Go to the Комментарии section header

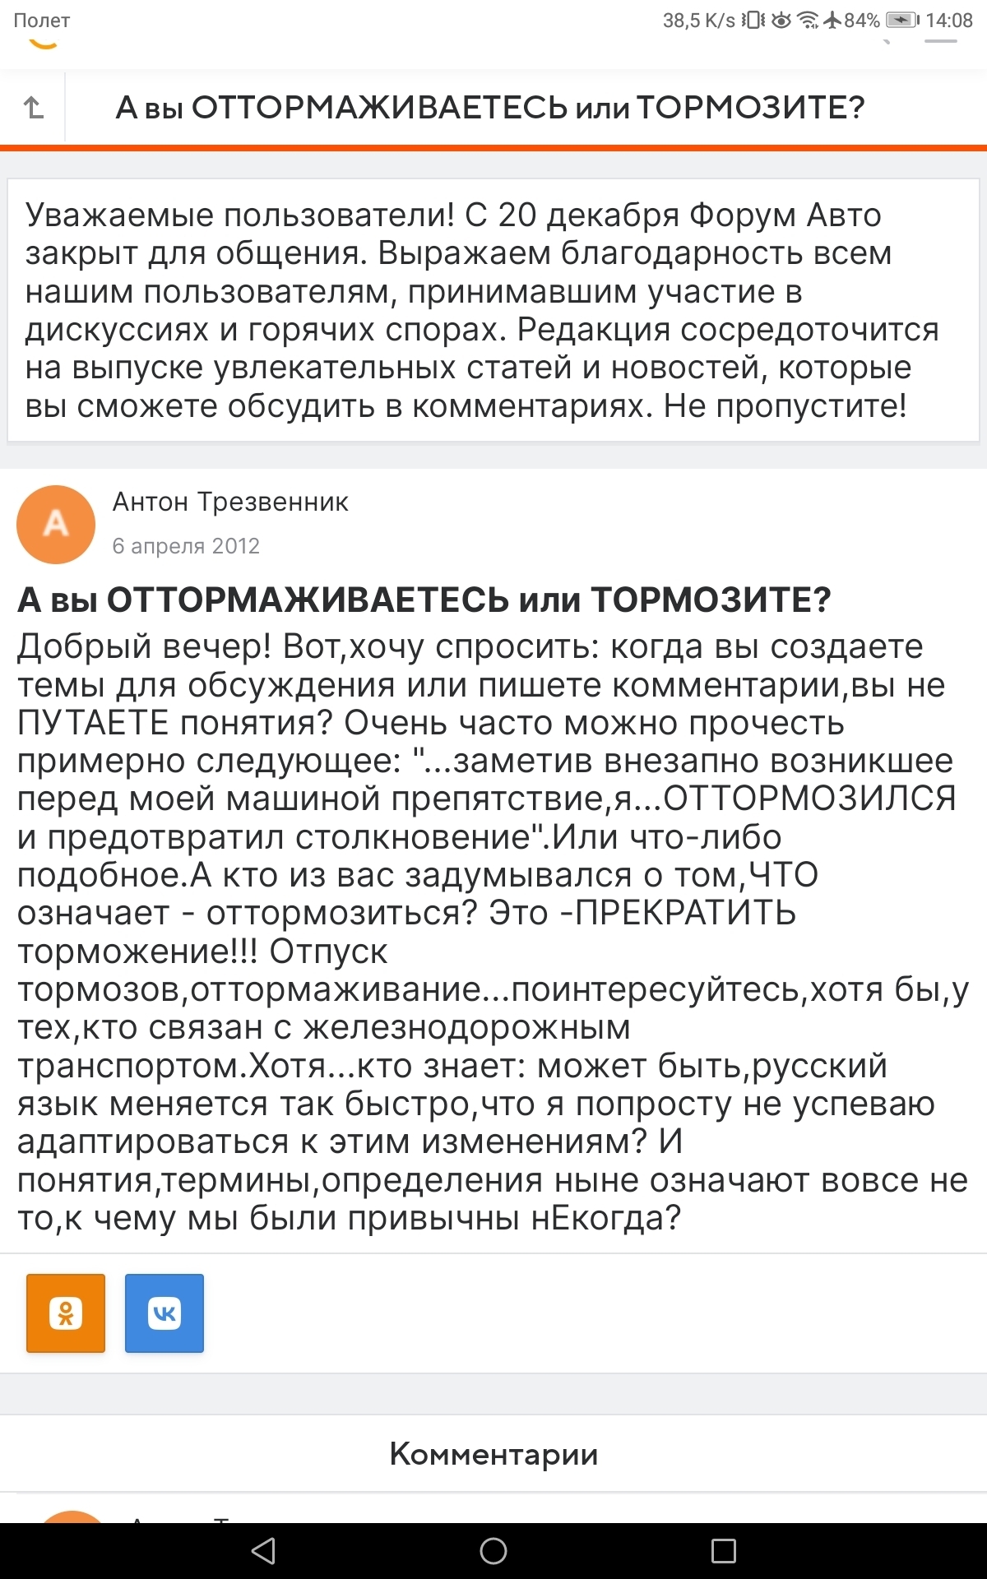click(x=493, y=1454)
